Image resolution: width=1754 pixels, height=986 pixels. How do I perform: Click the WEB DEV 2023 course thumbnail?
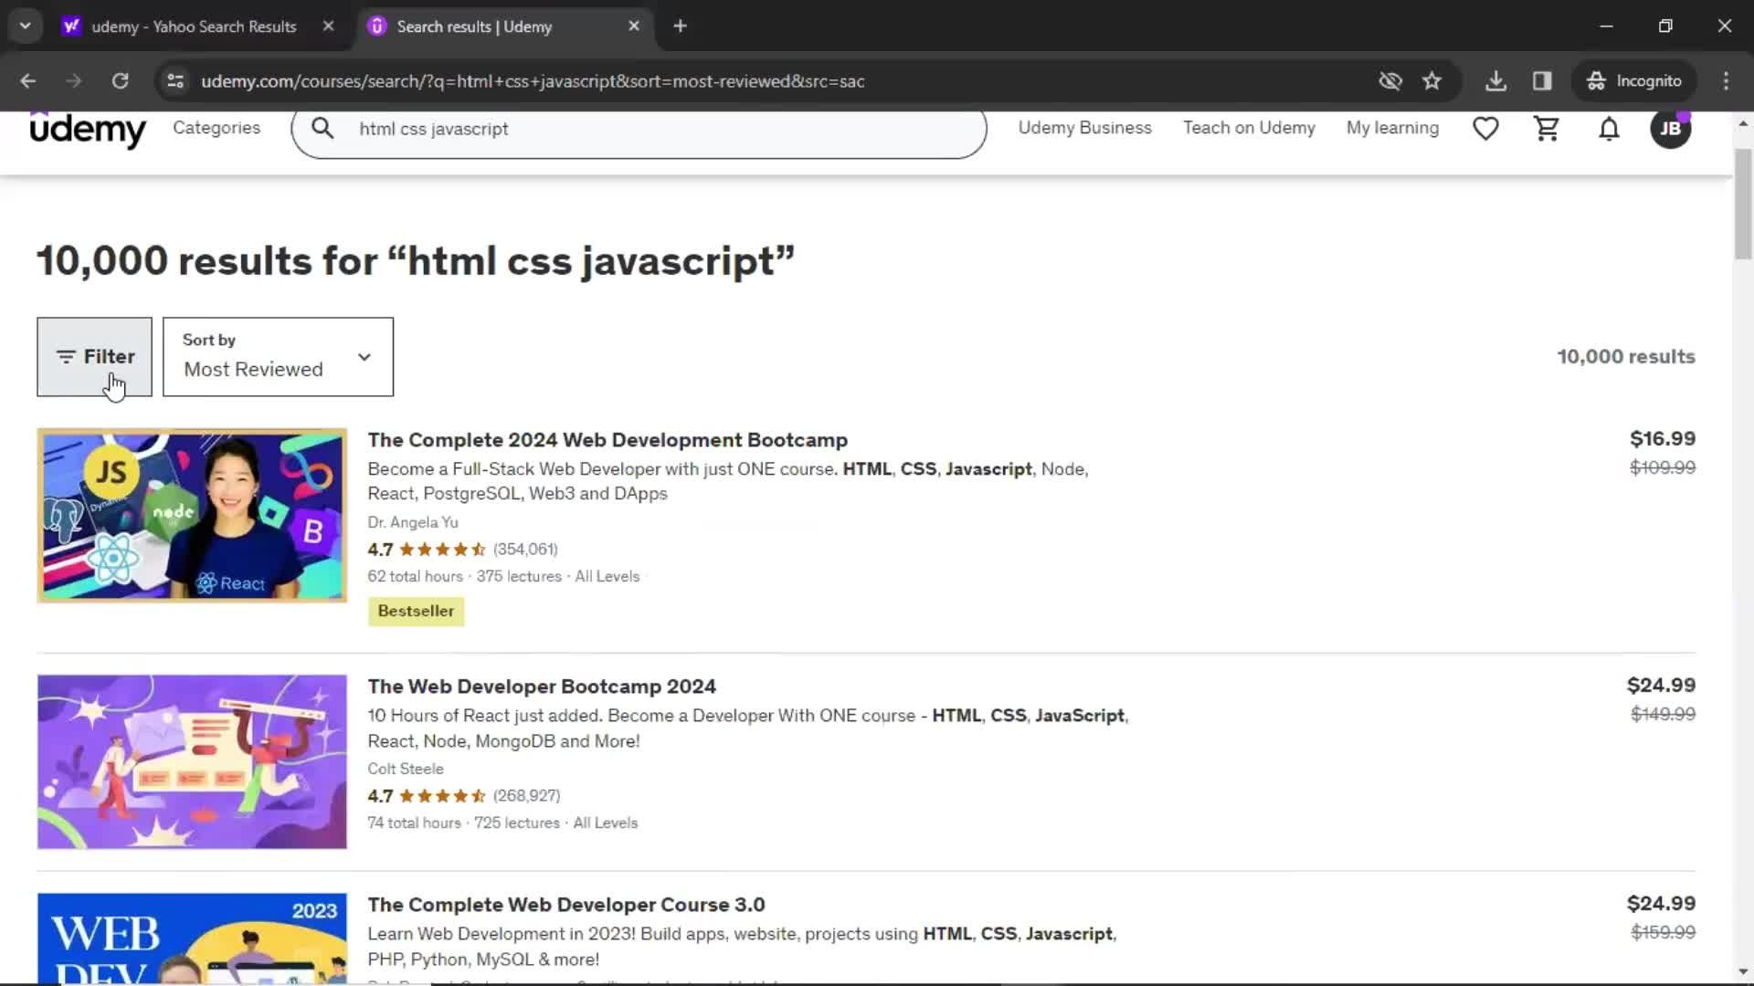coord(192,938)
